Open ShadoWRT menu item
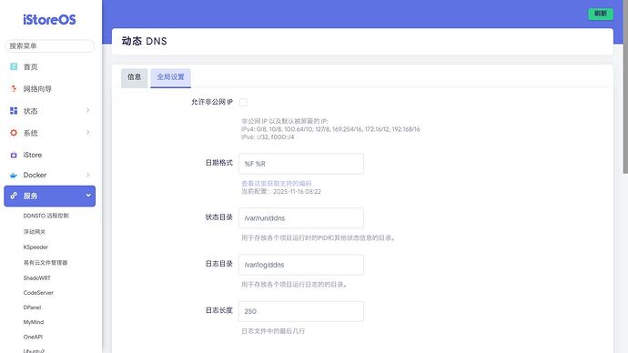The image size is (628, 353). coord(36,277)
